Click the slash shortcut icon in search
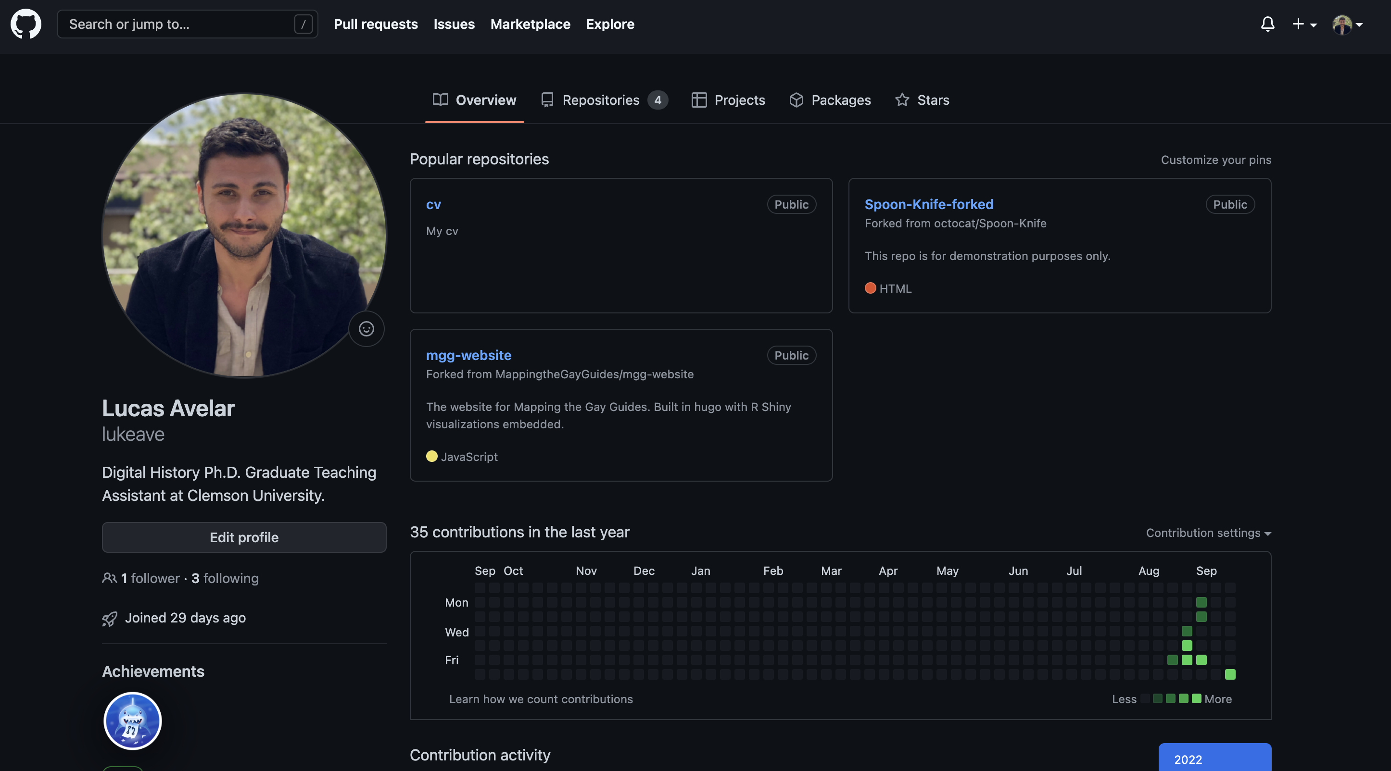This screenshot has width=1391, height=771. click(x=303, y=25)
